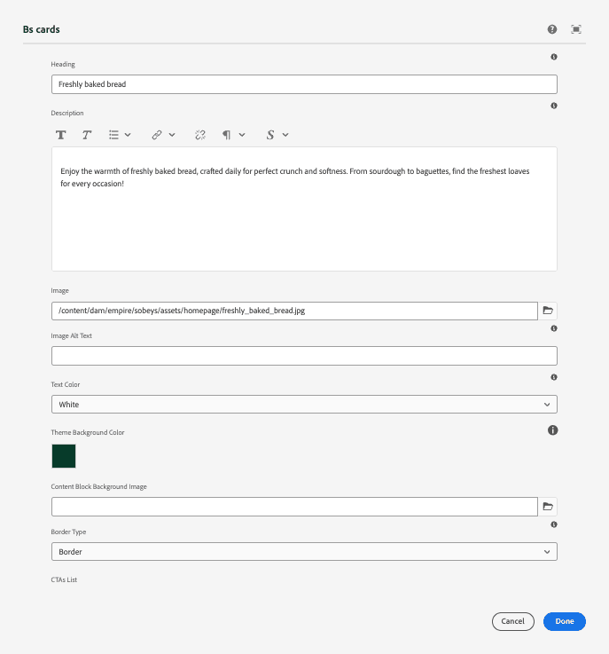Expand the Text Color dropdown
This screenshot has height=654, width=609.
[x=304, y=405]
